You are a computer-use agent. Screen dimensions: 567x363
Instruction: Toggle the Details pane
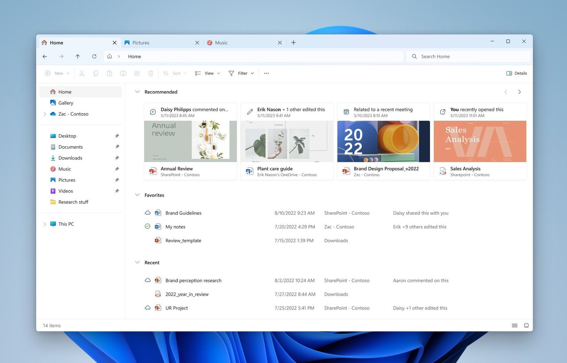click(516, 73)
